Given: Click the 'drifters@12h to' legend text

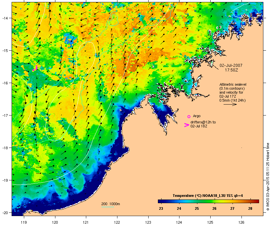Looking at the screenshot, I should (203, 122).
